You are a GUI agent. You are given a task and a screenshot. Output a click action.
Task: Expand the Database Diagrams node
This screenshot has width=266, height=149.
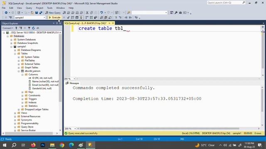pos(15,50)
